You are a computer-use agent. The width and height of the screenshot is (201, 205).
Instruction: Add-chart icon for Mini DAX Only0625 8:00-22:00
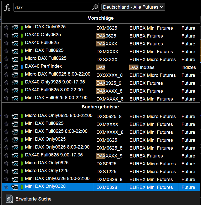click(x=15, y=148)
